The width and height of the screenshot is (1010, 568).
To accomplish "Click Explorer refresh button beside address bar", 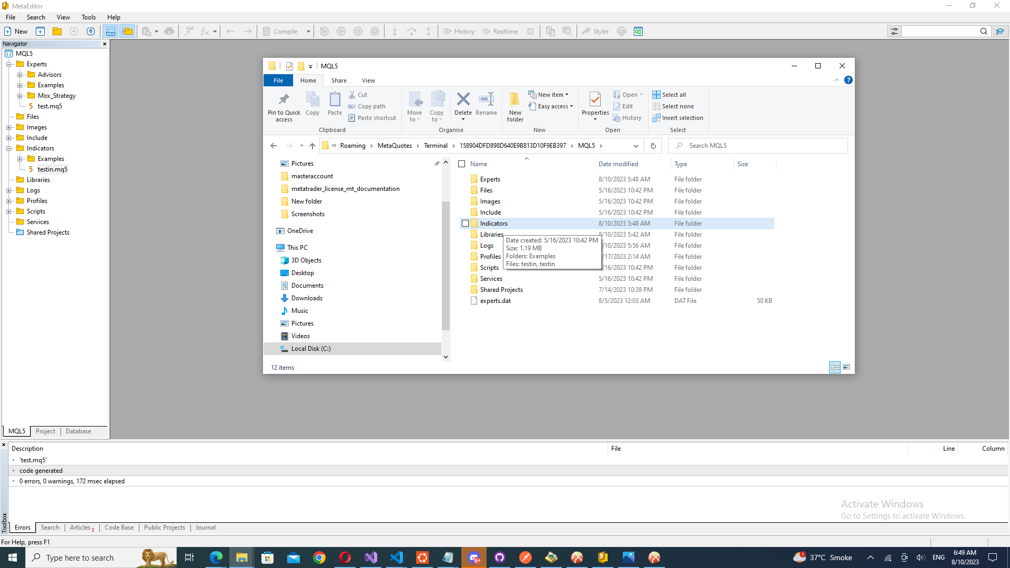I will click(x=653, y=146).
